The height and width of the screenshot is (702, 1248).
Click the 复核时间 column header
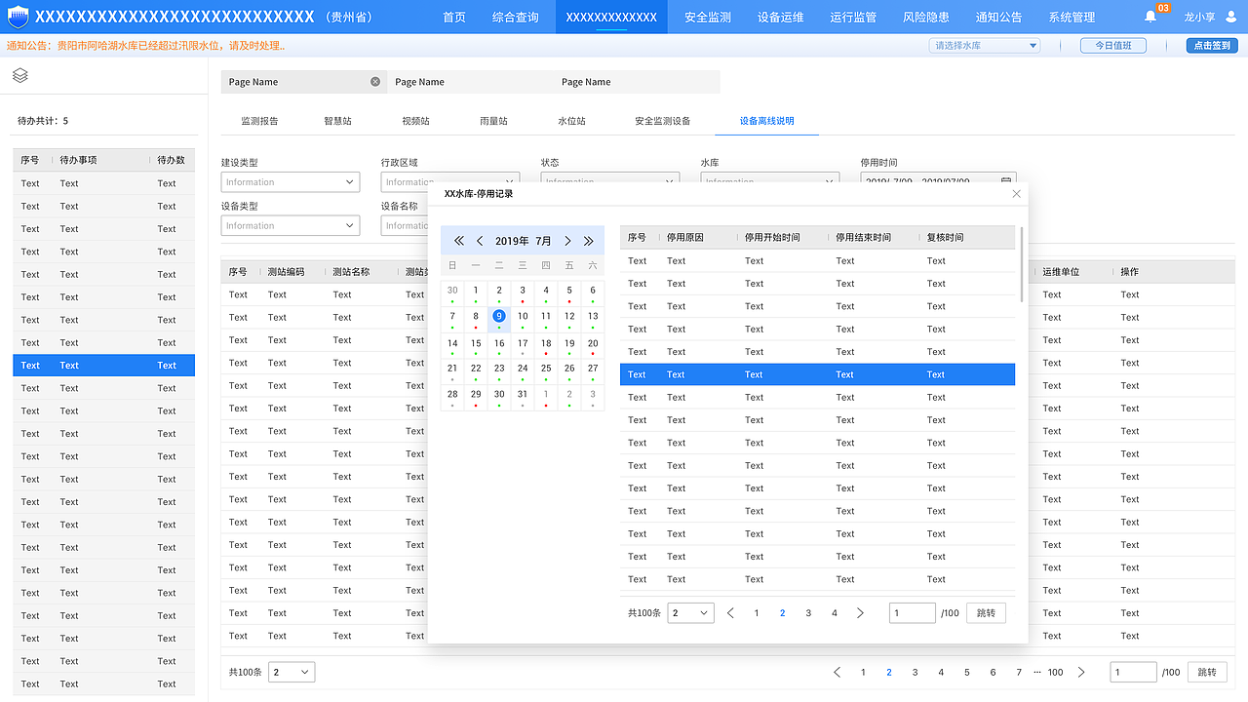(946, 237)
